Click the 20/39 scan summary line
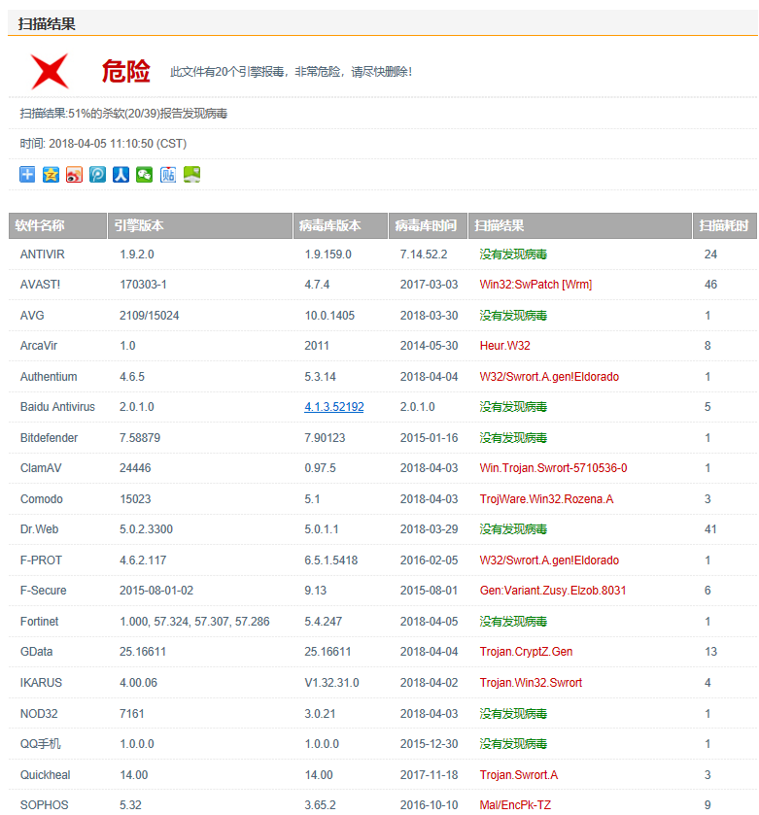 (123, 114)
